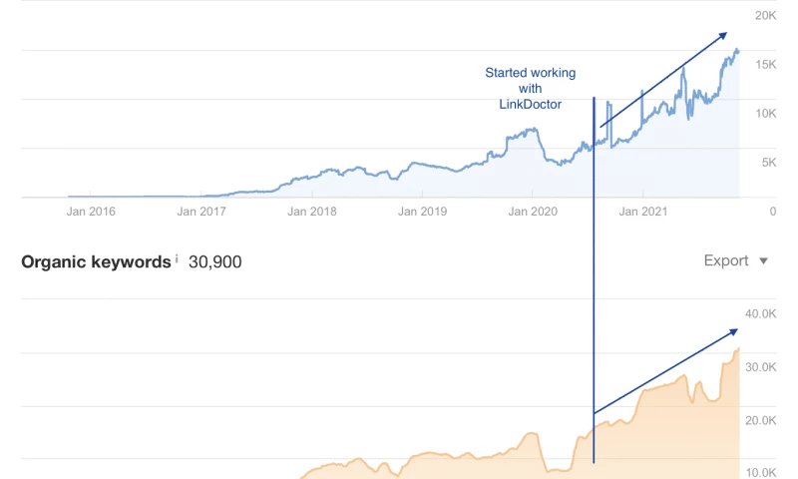Click the Organic keywords heading
This screenshot has height=479, width=798.
pos(96,261)
